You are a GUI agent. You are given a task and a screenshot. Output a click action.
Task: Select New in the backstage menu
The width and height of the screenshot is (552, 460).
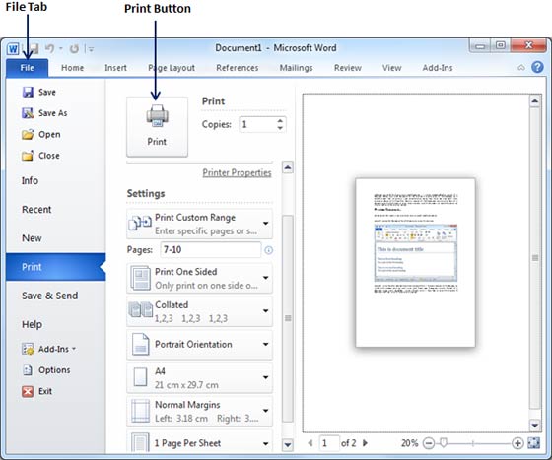coord(32,238)
